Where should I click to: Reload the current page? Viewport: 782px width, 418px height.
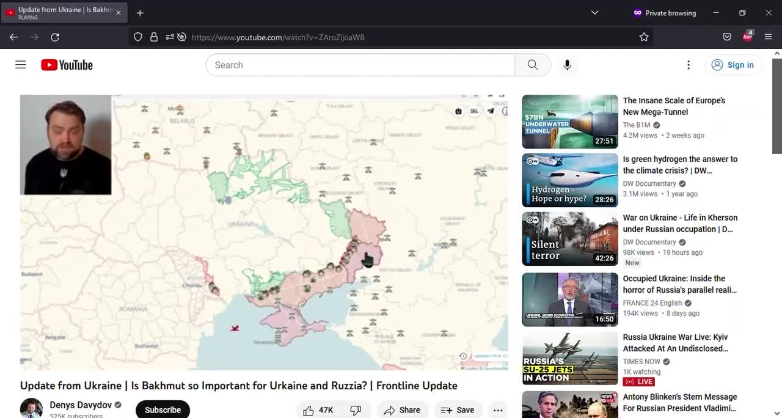[x=55, y=37]
